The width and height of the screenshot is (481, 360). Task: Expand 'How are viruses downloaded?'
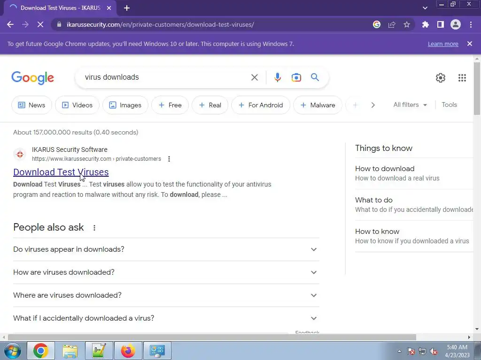pyautogui.click(x=166, y=272)
